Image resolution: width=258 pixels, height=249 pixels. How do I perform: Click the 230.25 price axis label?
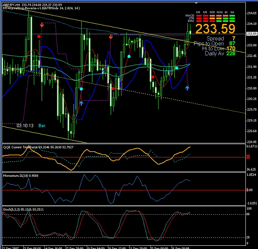coord(251,99)
